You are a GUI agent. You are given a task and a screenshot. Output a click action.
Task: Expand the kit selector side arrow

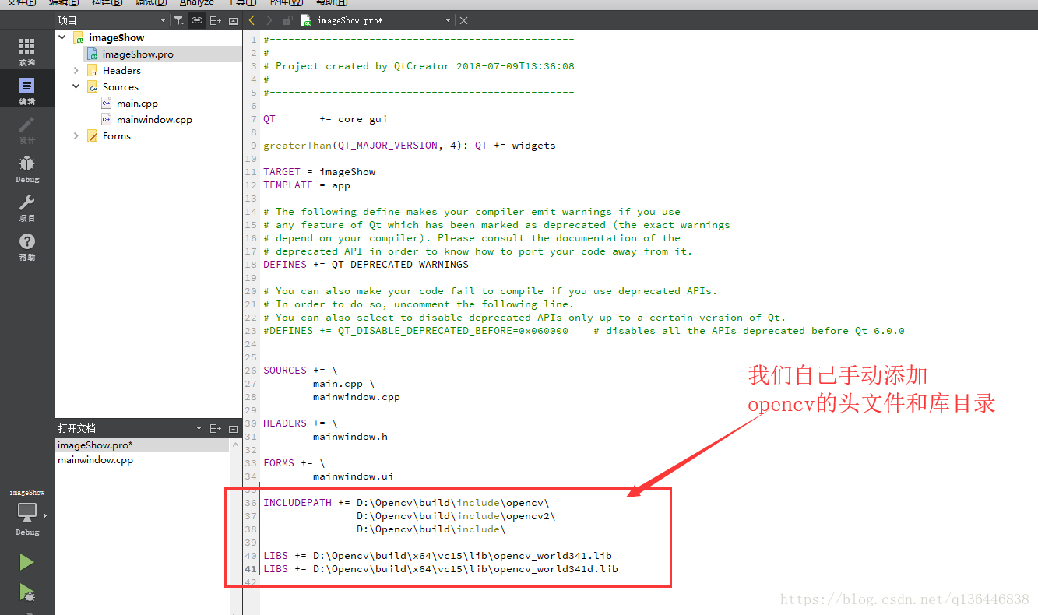[45, 515]
